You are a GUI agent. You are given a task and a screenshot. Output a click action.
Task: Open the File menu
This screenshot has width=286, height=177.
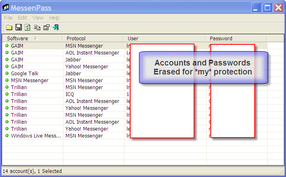tap(8, 18)
